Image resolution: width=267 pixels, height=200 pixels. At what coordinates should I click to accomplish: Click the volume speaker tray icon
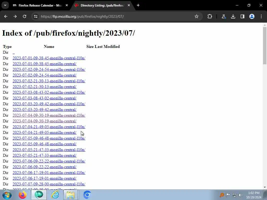click(241, 195)
